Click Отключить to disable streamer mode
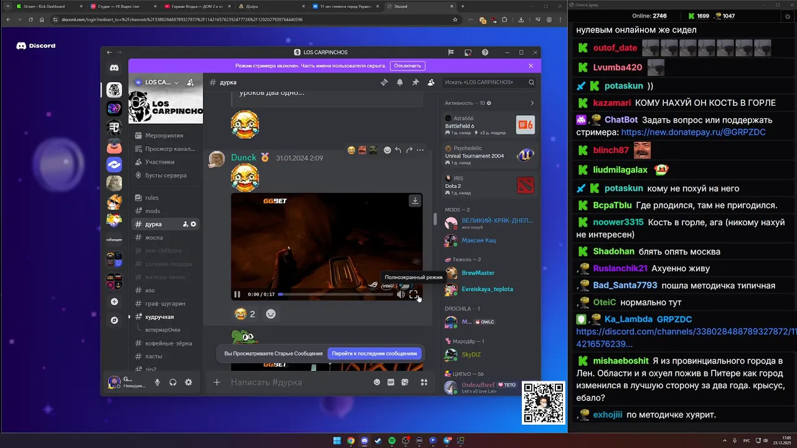Screen dimensions: 797x448 coord(407,65)
